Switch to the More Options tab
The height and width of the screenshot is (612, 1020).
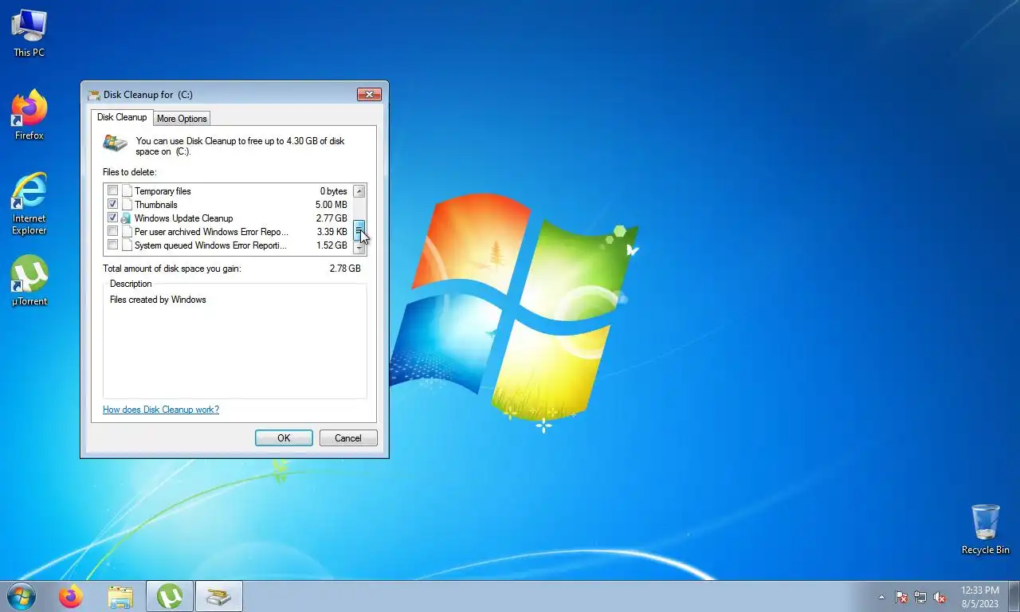pos(182,119)
